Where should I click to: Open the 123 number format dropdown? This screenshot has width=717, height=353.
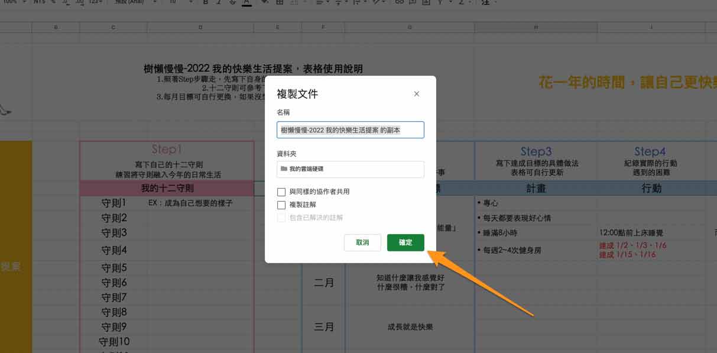[95, 2]
